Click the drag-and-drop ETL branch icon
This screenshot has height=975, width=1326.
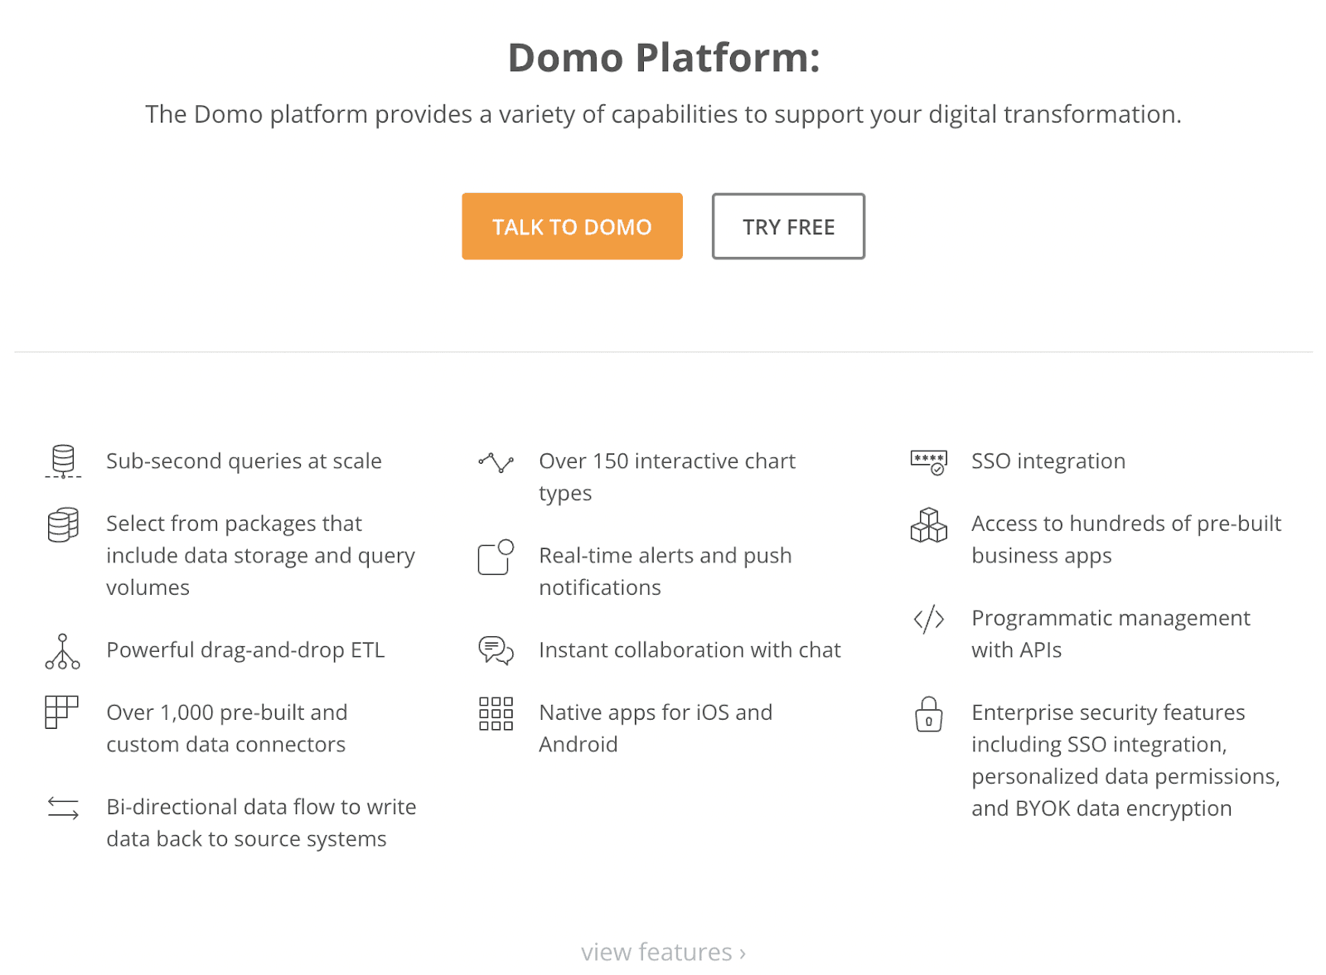point(63,651)
